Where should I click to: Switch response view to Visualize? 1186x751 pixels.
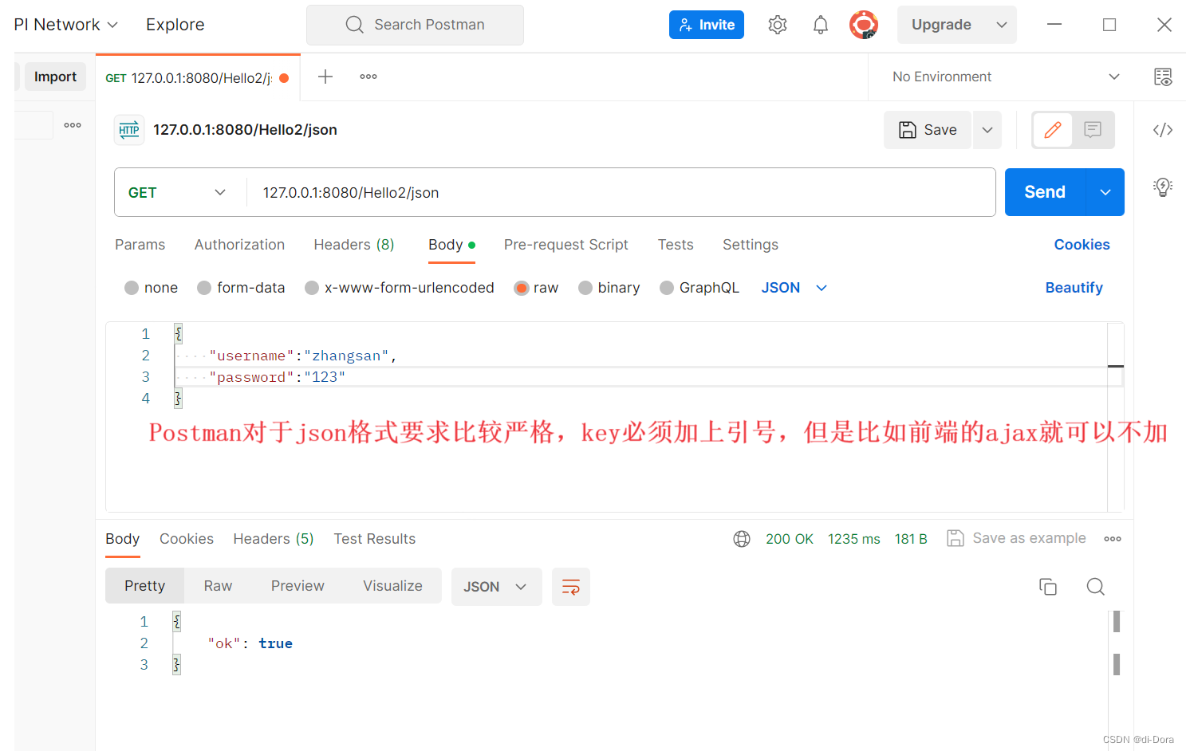click(392, 586)
